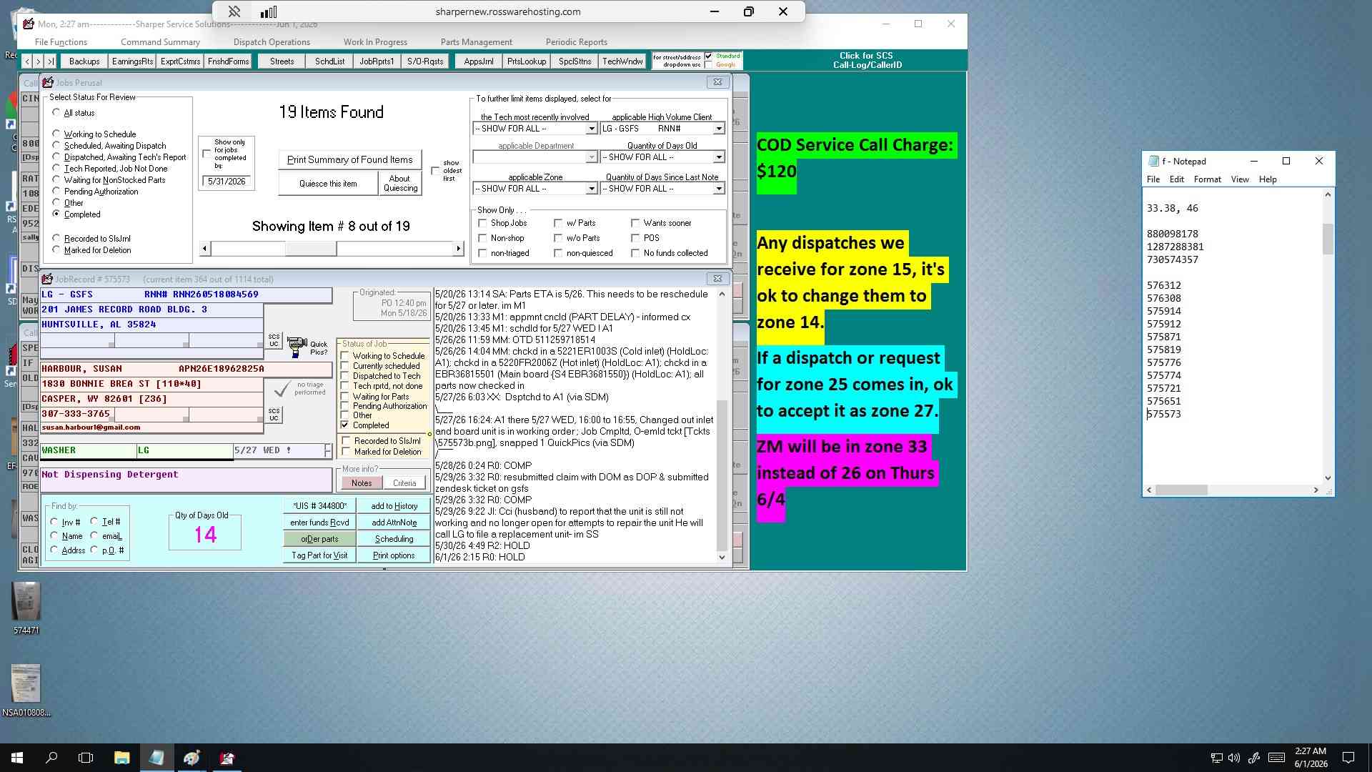Click the Task View taskbar icon
The image size is (1372, 772).
(x=86, y=758)
